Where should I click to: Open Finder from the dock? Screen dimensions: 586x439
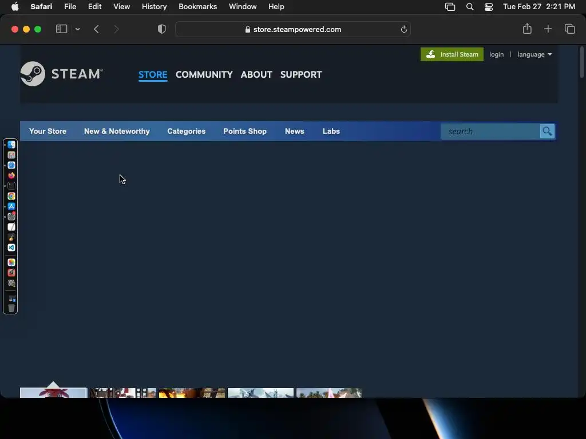(11, 145)
